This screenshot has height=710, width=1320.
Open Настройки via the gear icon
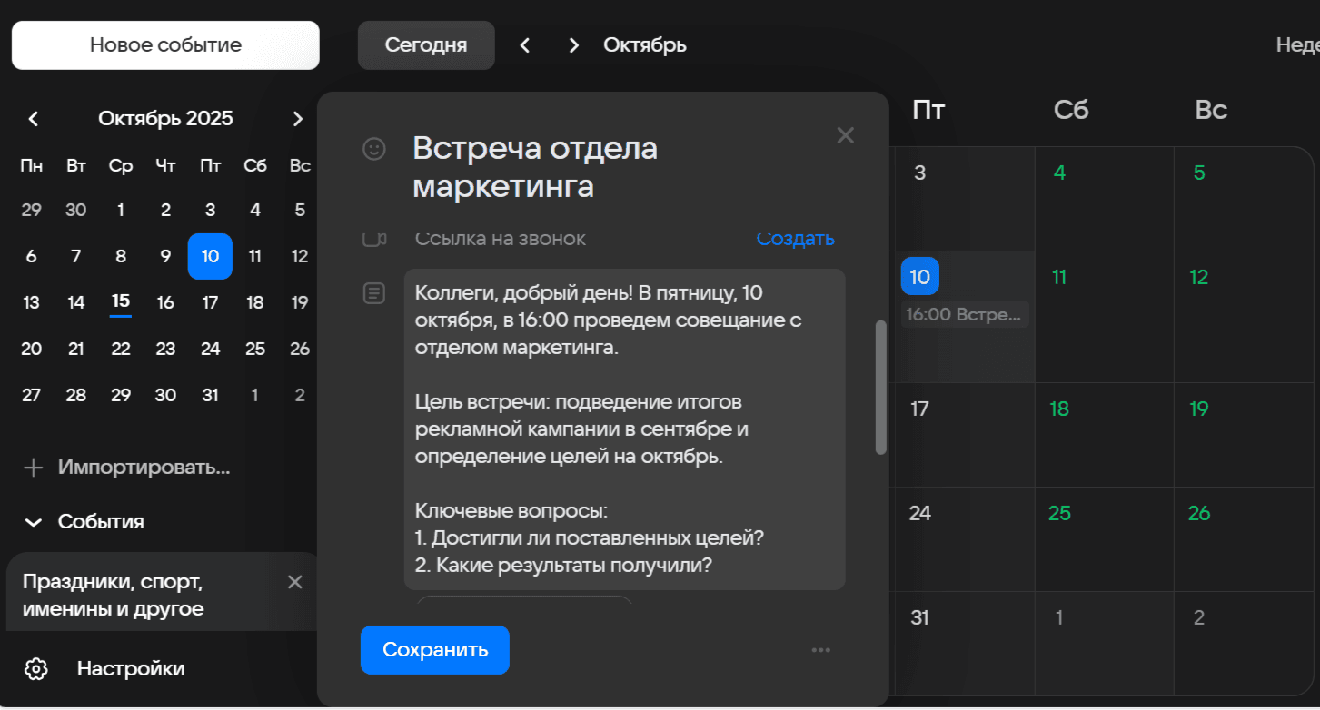35,668
